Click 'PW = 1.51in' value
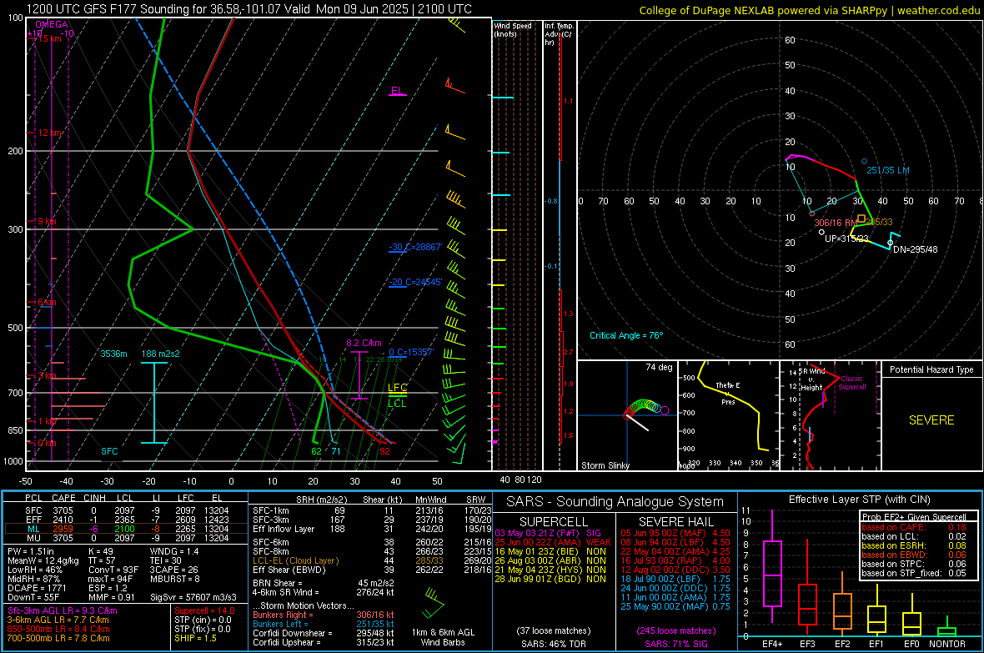 click(31, 551)
